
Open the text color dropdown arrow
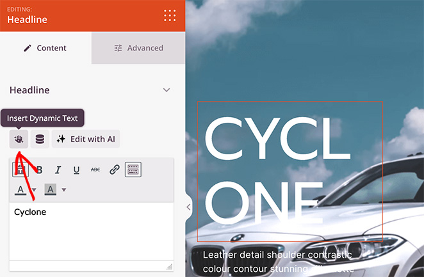pos(34,190)
